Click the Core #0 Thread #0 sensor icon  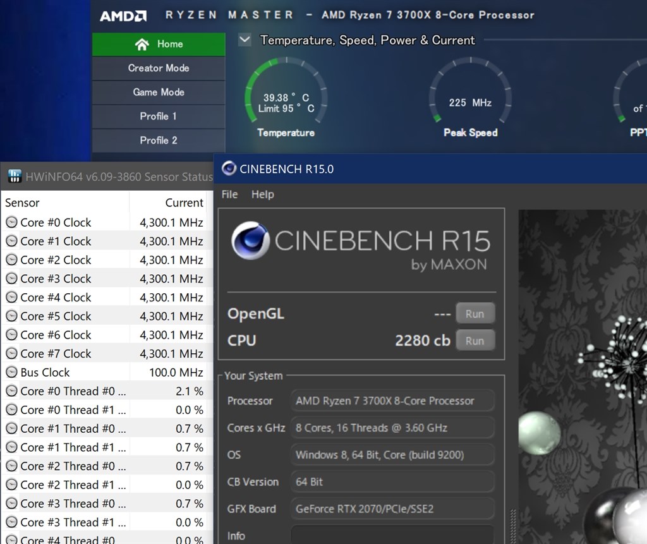(x=11, y=391)
